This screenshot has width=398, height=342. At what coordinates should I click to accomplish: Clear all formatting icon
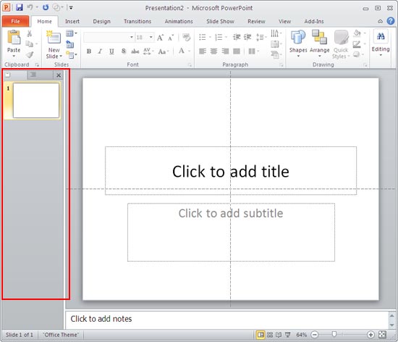click(x=187, y=38)
